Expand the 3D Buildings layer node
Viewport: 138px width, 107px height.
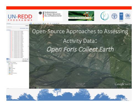7,68
